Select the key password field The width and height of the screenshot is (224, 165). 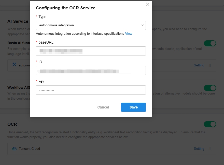coord(91,90)
